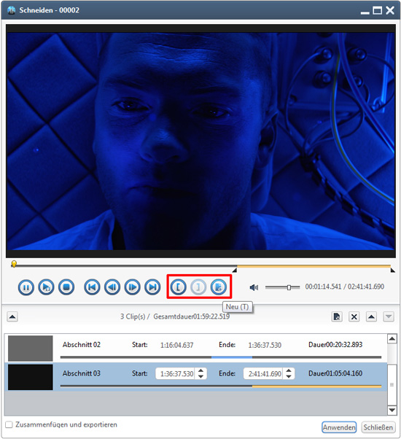Screen dimensions: 401x439
Task: Click the 3 Clip(s) Gesamtdauer summary text
Action: pyautogui.click(x=175, y=316)
